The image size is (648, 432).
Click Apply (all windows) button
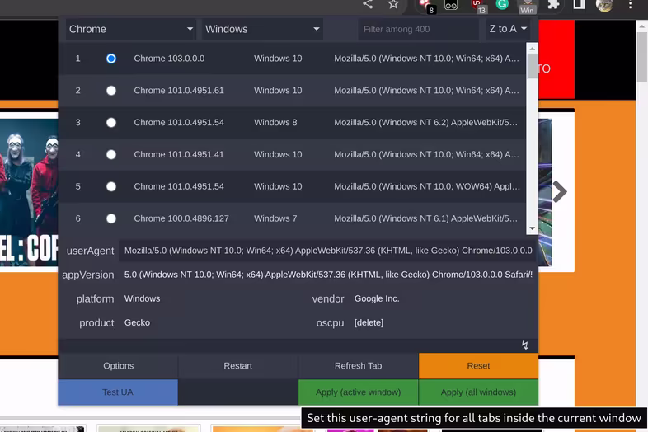pyautogui.click(x=478, y=392)
